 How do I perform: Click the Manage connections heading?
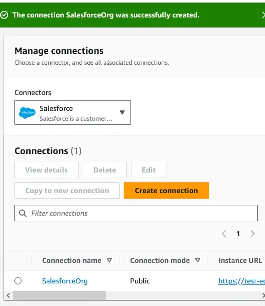point(59,51)
